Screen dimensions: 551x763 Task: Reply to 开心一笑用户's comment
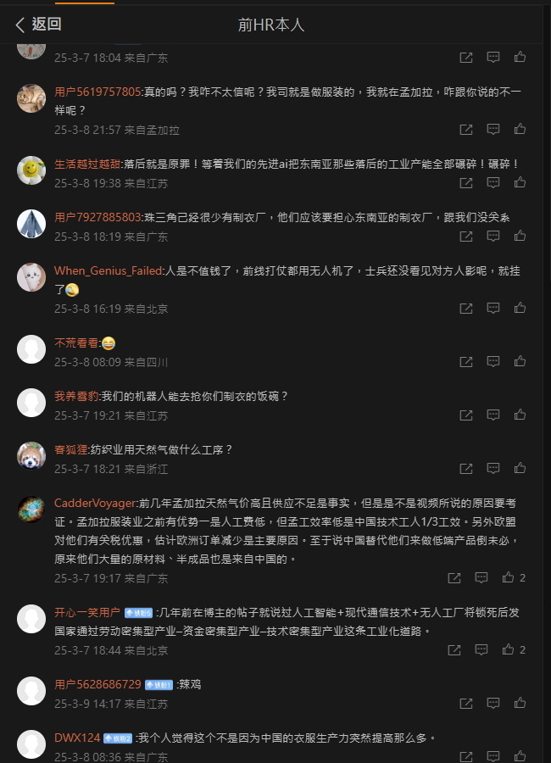click(x=481, y=649)
